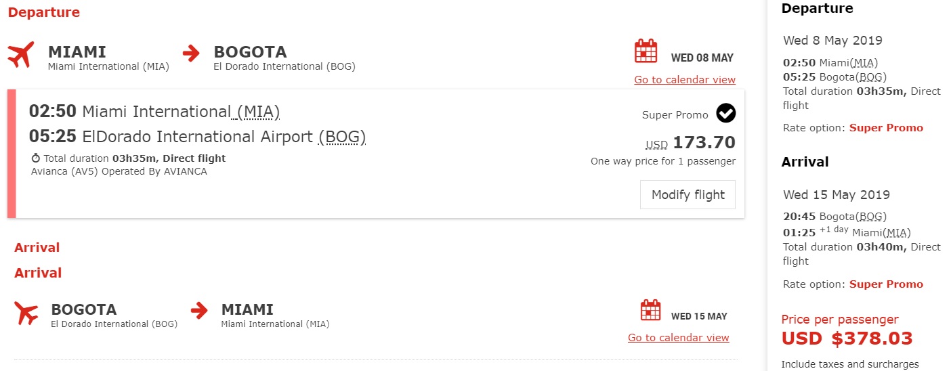
Task: Select the selected flight card's red edge
Action: [11, 154]
